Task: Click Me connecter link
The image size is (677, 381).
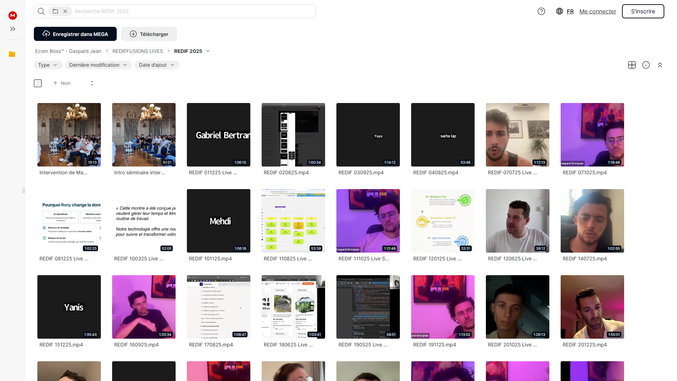Action: [x=598, y=11]
